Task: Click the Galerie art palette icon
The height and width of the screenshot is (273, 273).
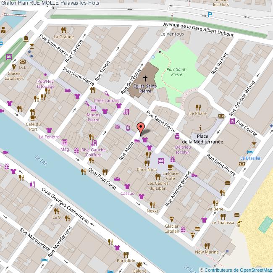Action: pos(139,264)
